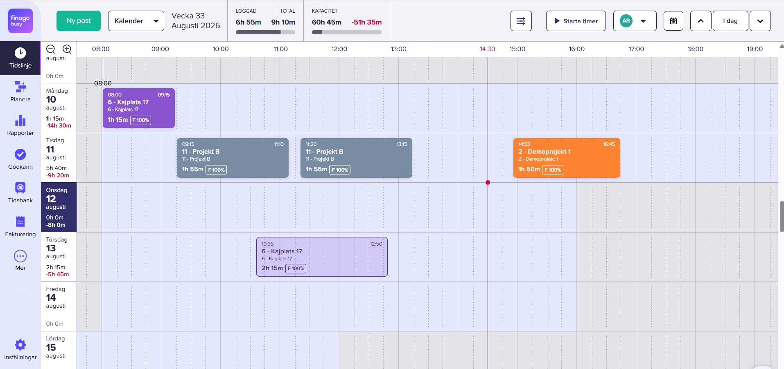Open the 11:20 Projekt B entry
Screen dimensions: 784x369
[356, 158]
